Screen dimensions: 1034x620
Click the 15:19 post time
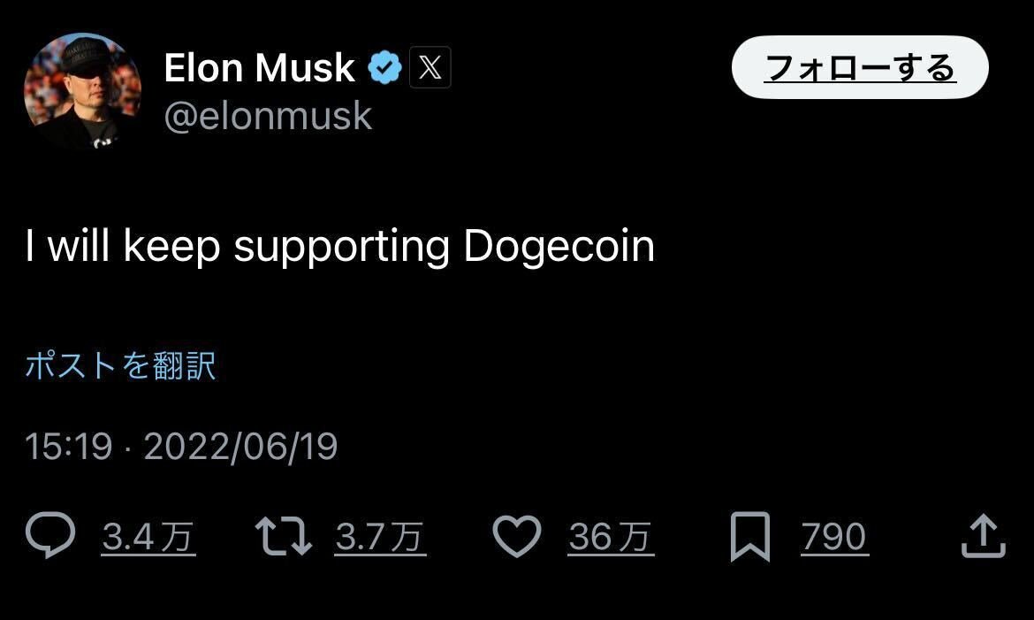[68, 447]
